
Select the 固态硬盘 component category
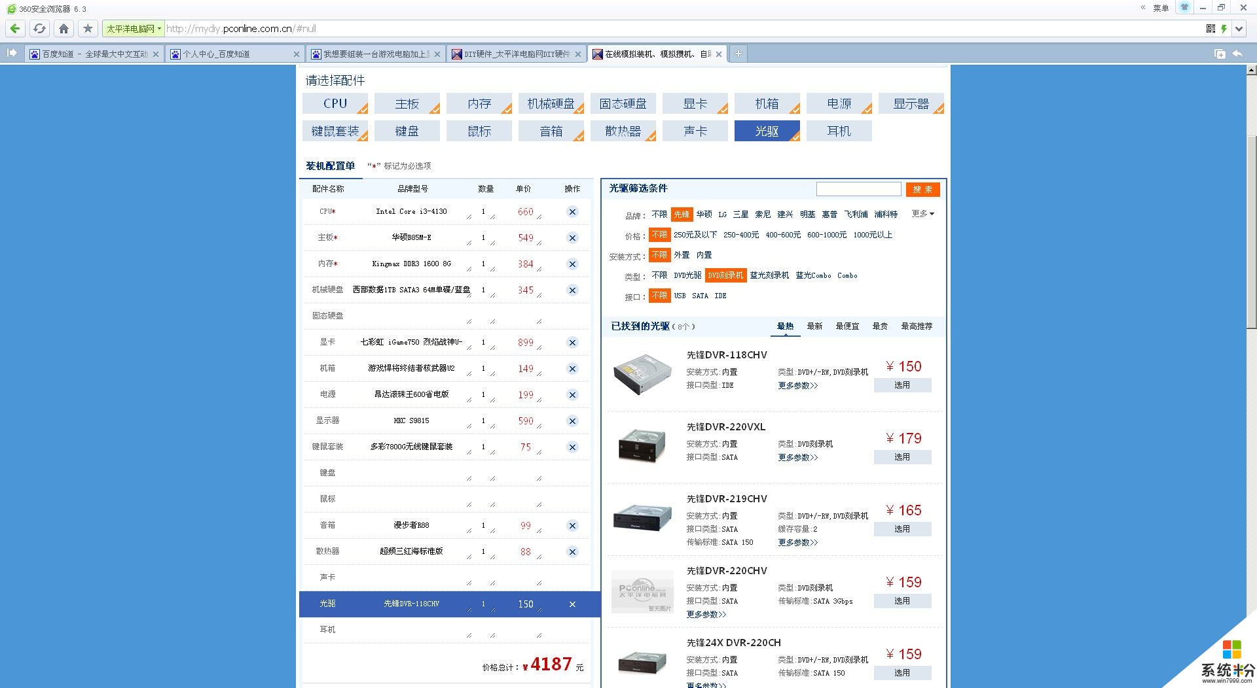click(x=623, y=104)
